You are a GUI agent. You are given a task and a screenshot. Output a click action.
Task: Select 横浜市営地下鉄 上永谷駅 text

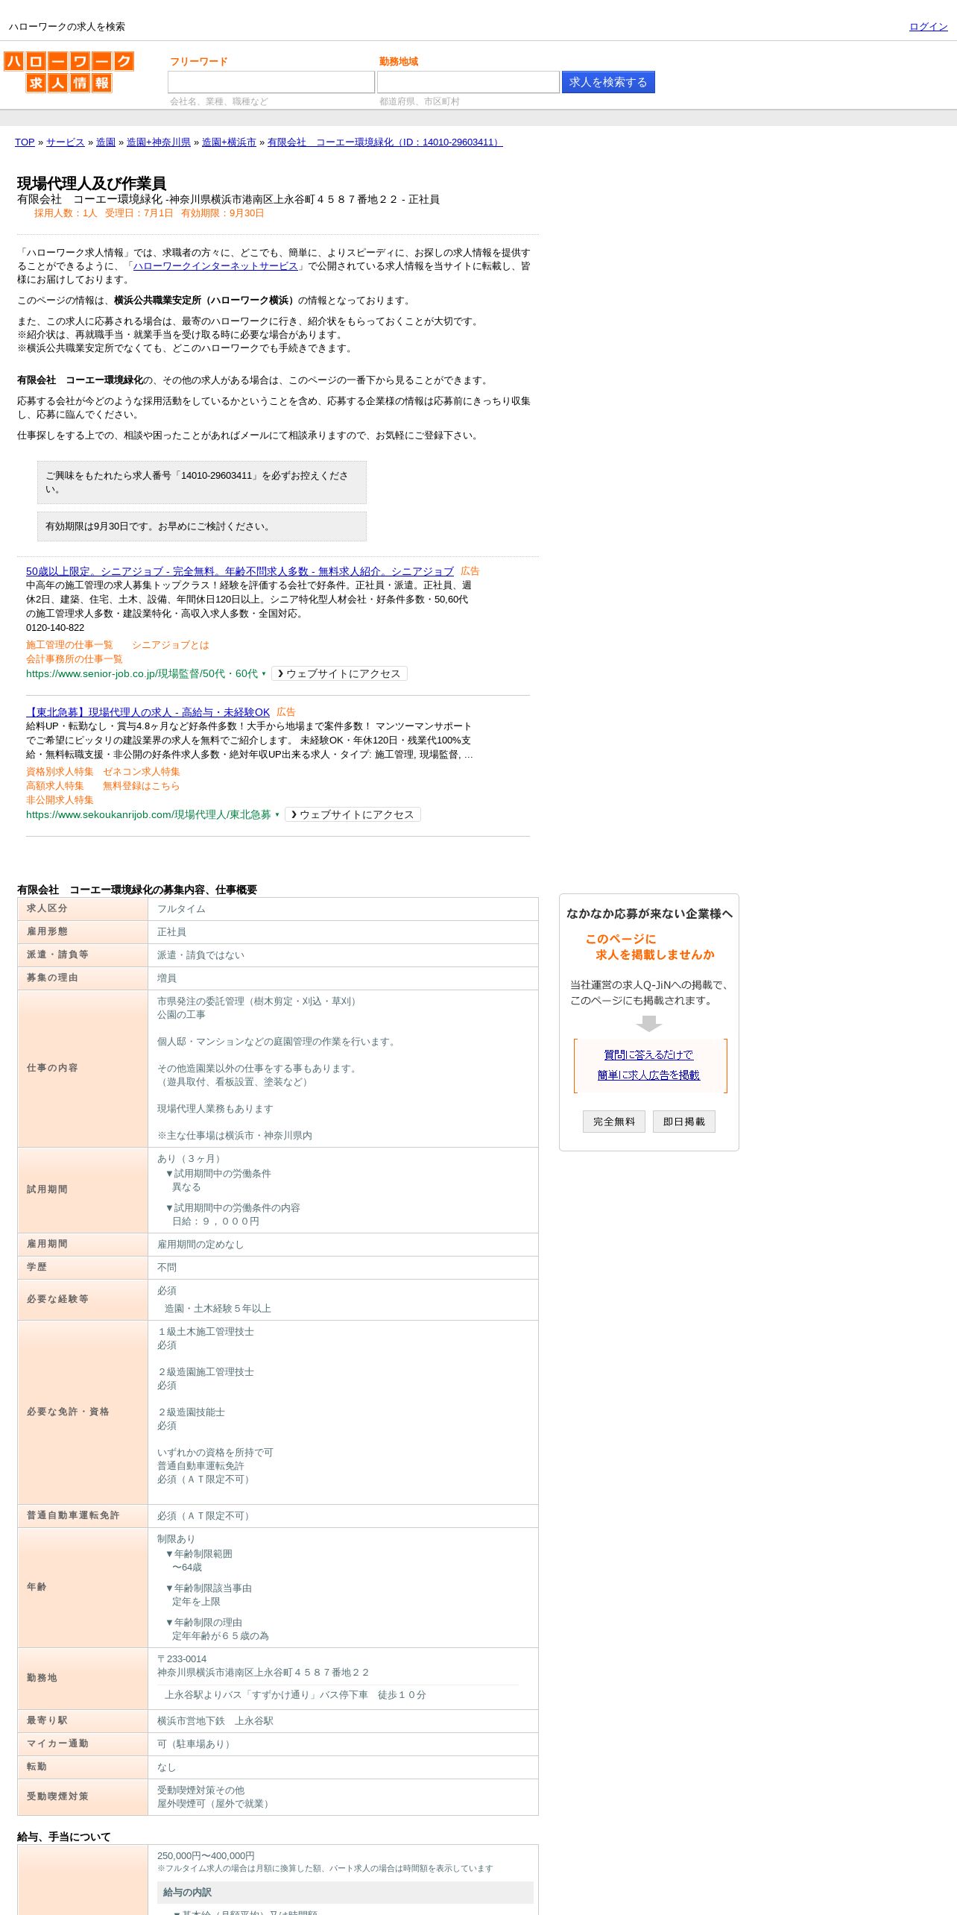click(x=215, y=1721)
